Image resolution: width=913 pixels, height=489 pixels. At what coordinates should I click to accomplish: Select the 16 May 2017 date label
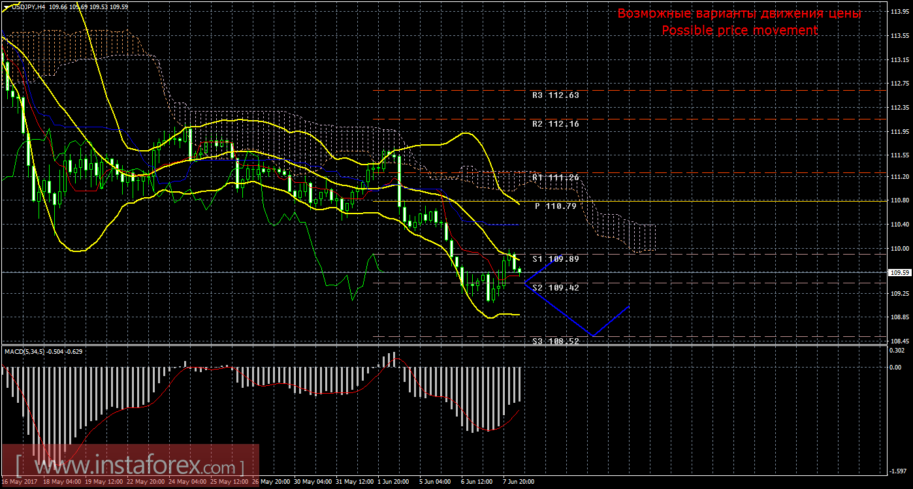coord(18,482)
